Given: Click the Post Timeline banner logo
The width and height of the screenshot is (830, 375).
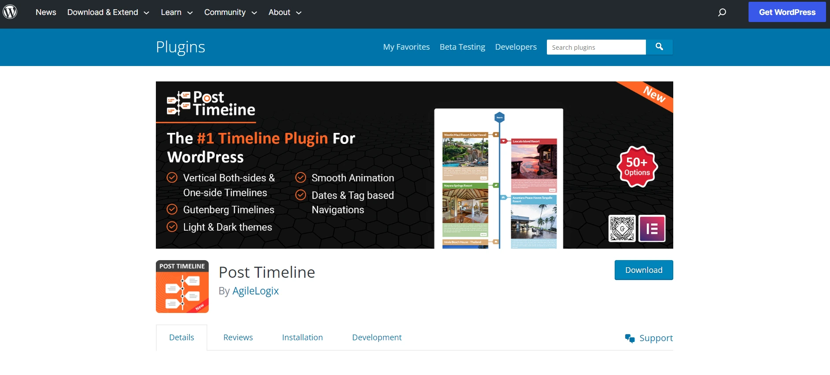Looking at the screenshot, I should (211, 104).
